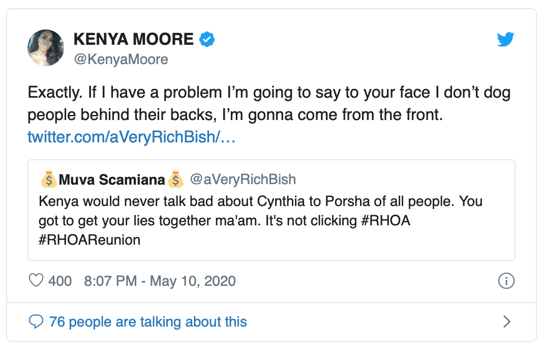
Task: Open "76 people are talking about this"
Action: 148,321
